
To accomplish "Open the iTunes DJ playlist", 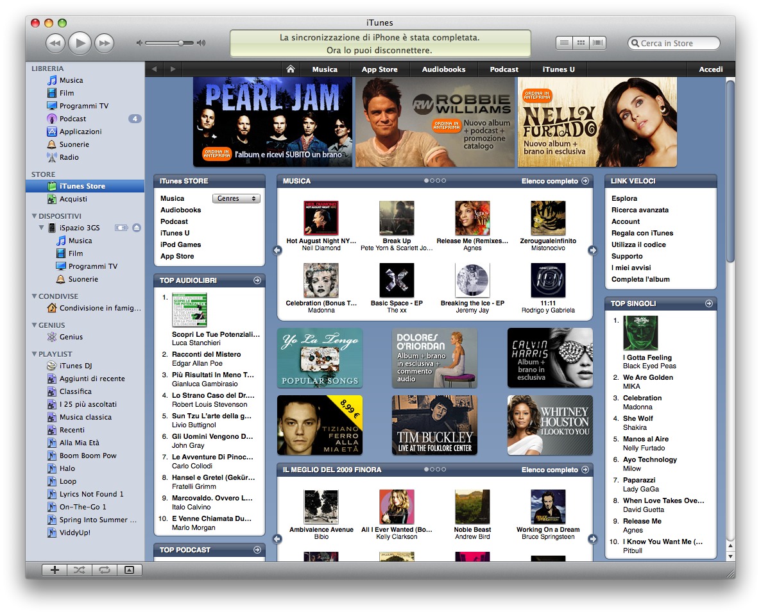I will point(85,366).
